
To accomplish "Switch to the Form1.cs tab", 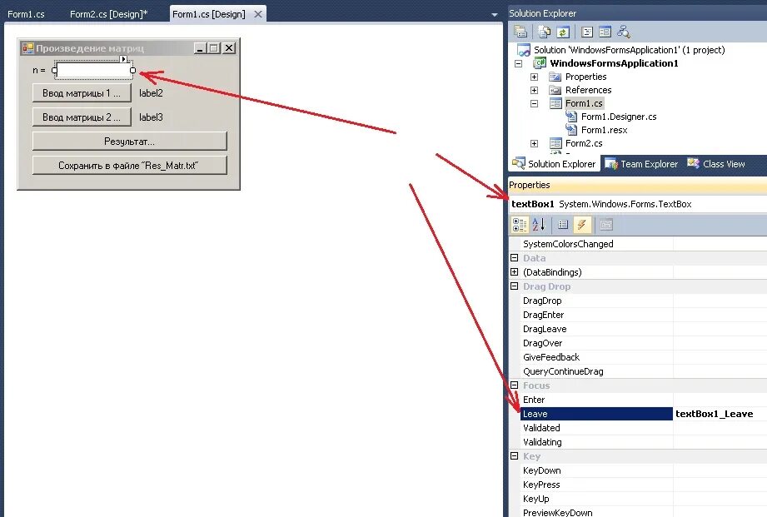I will (x=26, y=14).
